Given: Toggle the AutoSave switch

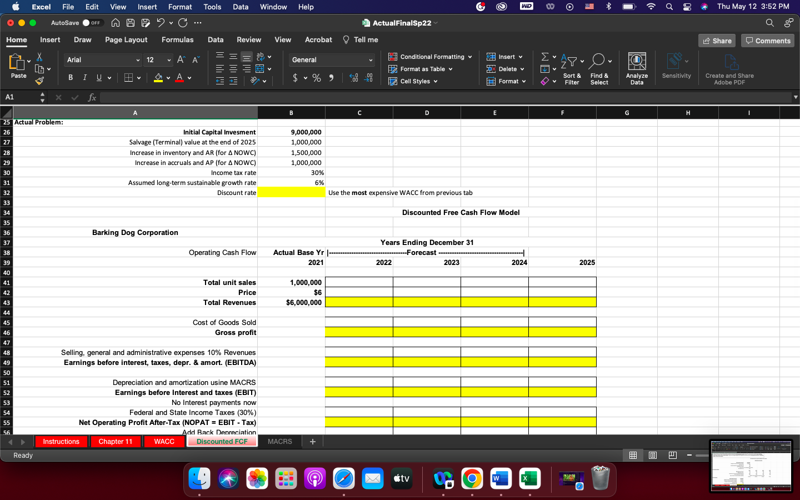Looking at the screenshot, I should 92,23.
